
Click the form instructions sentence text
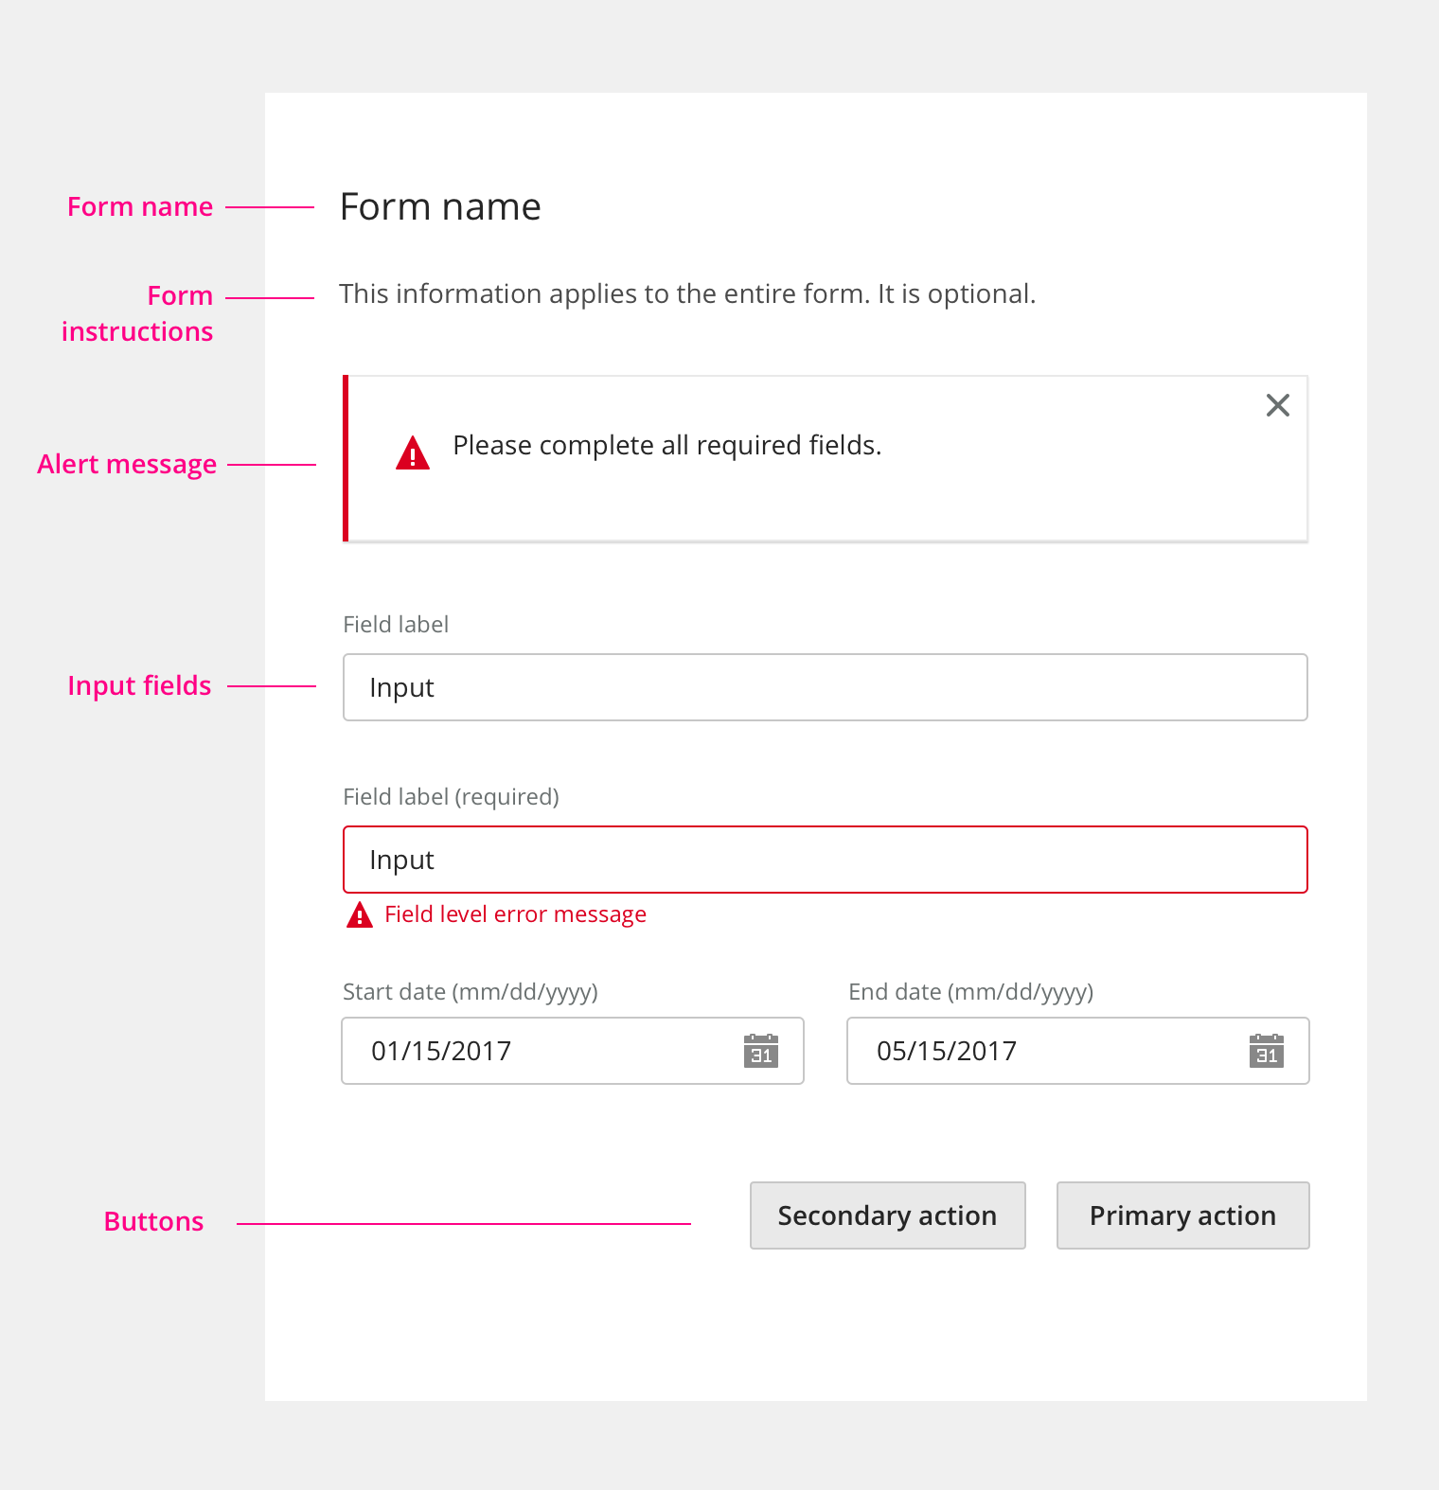(687, 294)
